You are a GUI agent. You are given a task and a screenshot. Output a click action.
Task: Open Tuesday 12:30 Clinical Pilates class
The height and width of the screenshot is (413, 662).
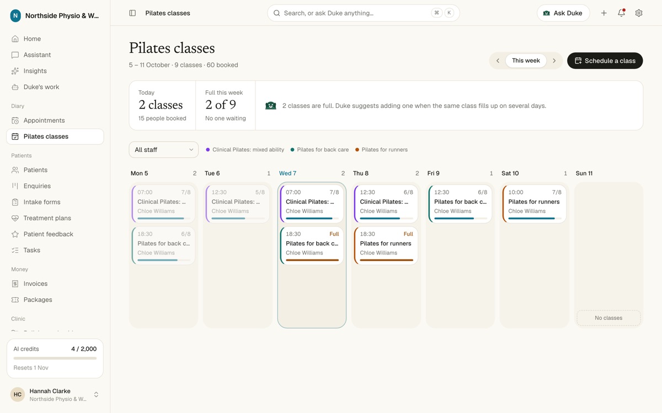(x=238, y=204)
